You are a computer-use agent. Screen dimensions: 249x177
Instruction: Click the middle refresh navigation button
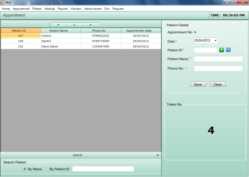tap(74, 25)
